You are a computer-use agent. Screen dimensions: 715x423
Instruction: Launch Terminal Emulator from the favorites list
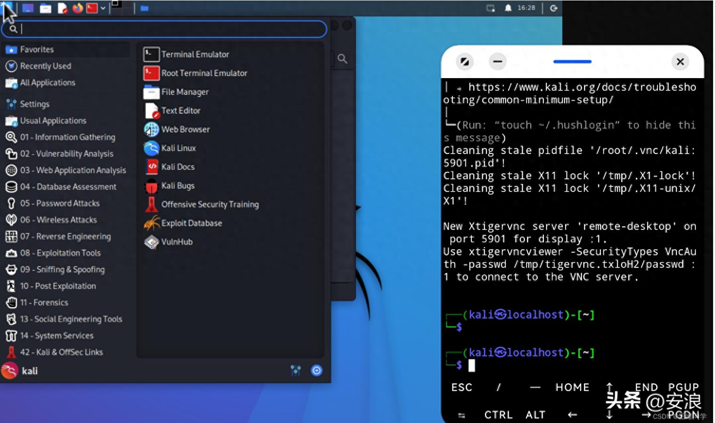pos(195,55)
